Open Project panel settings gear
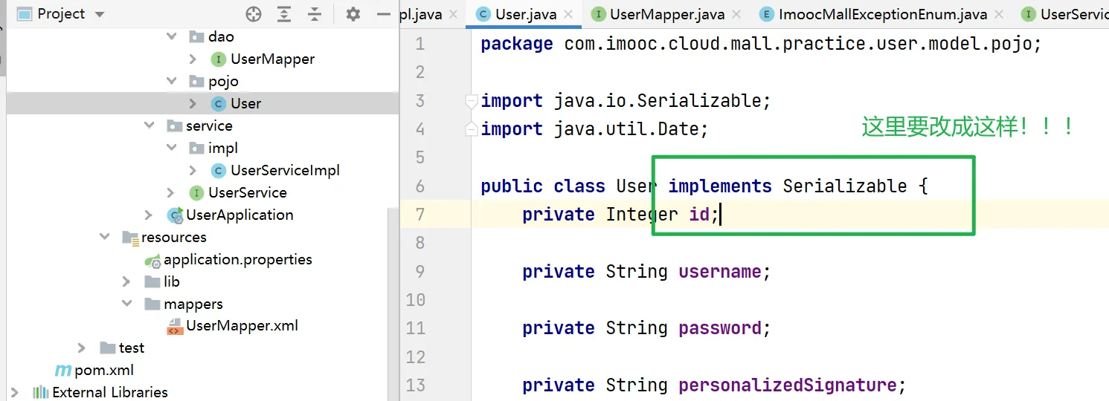The height and width of the screenshot is (401, 1109). click(353, 14)
